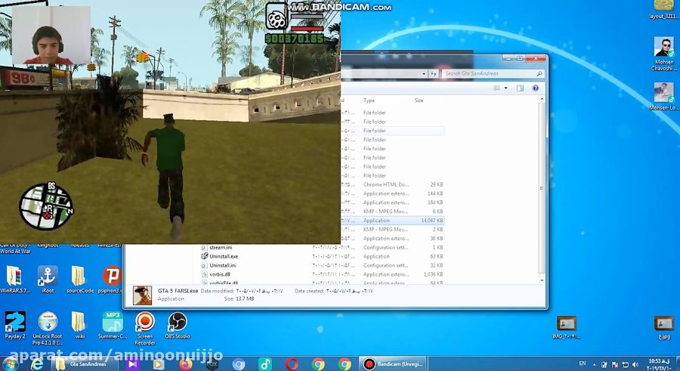
Task: Select the Application extension 1,036 KB row
Action: (x=323, y=274)
